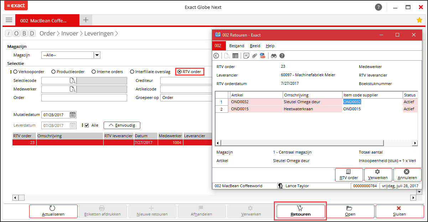The width and height of the screenshot is (428, 222).
Task: Open the Beeld menu
Action: coord(255,46)
